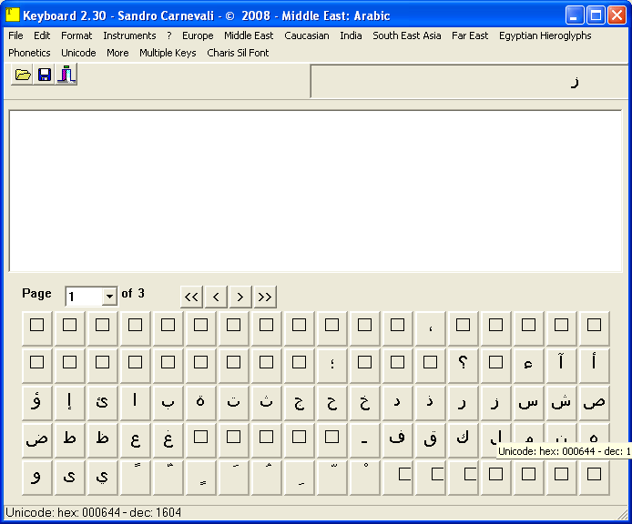Open the Multiple Keys menu
This screenshot has width=632, height=524.
(x=168, y=53)
